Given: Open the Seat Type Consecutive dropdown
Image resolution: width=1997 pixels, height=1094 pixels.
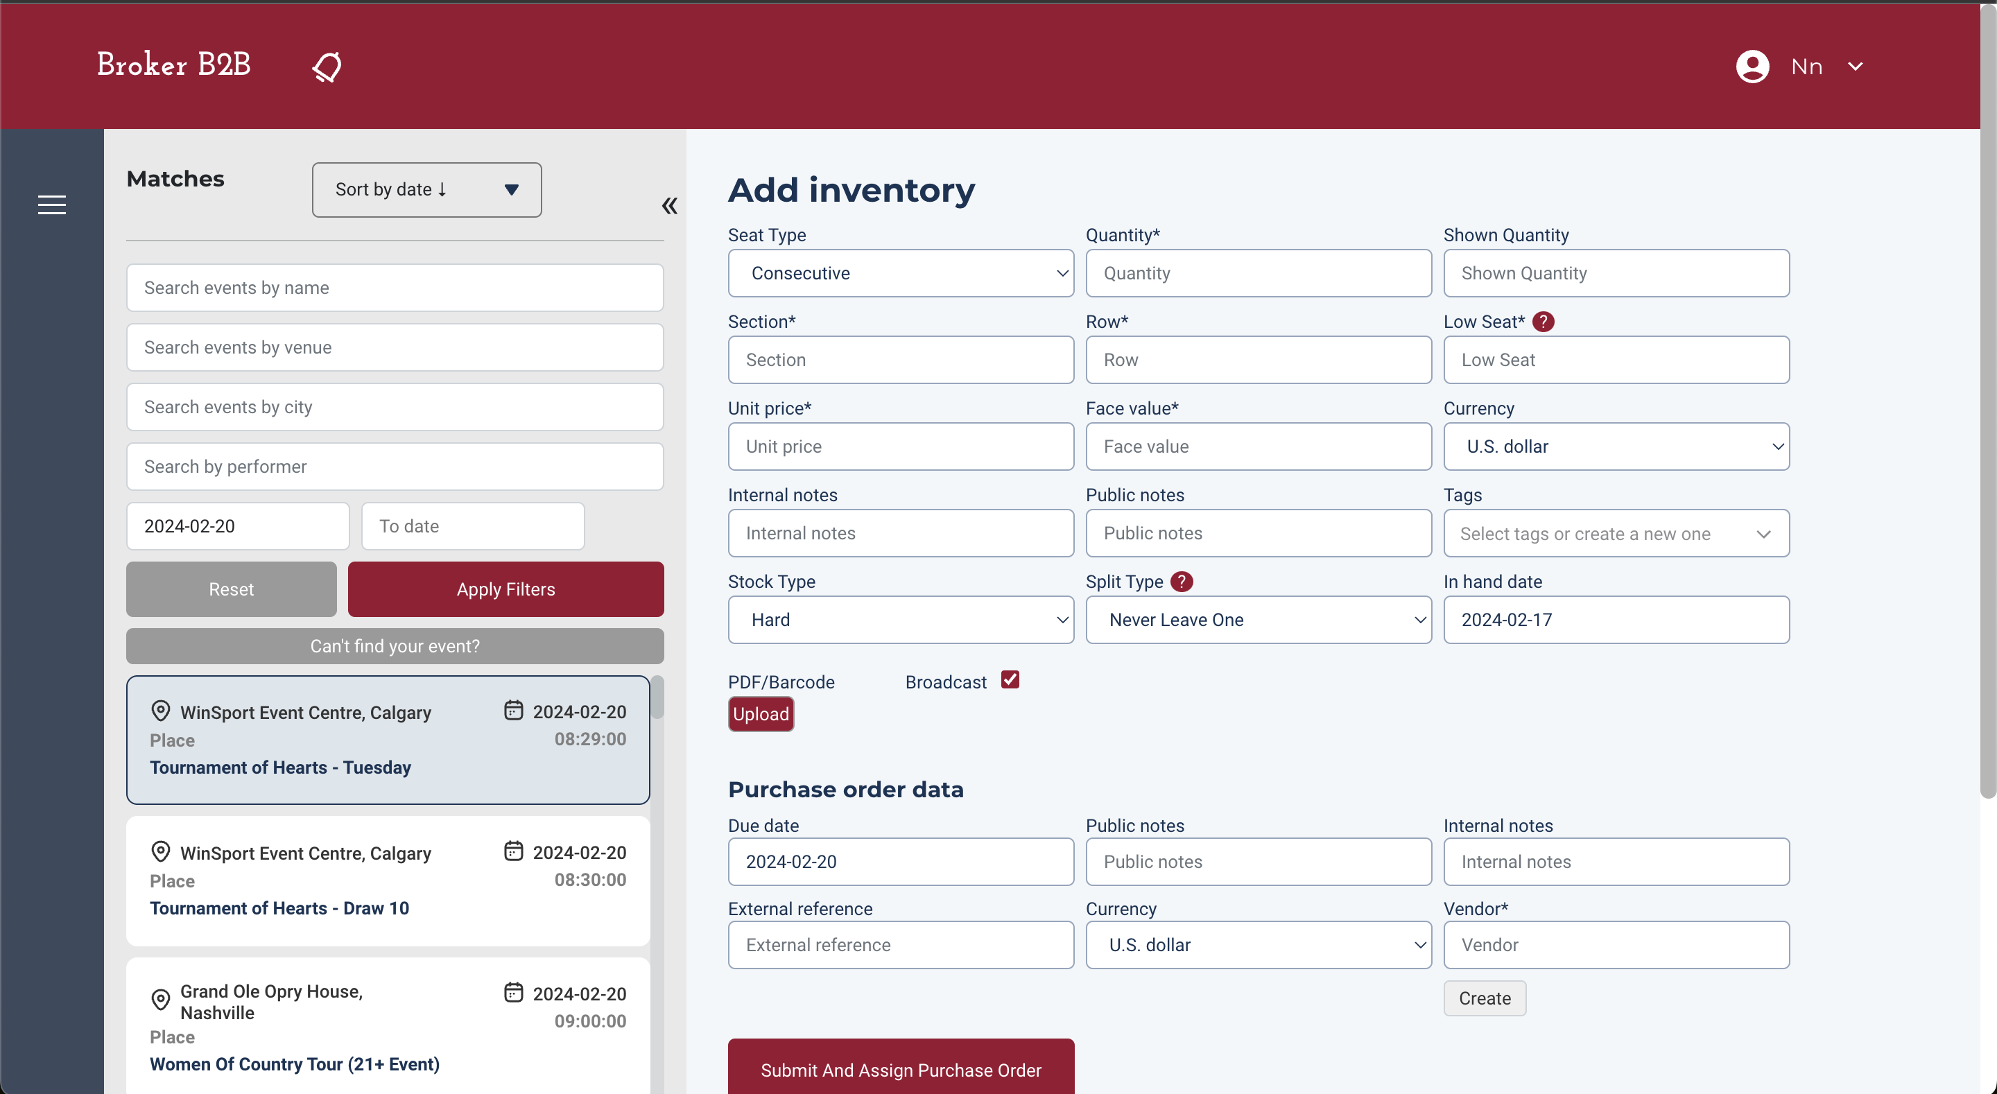Looking at the screenshot, I should click(900, 273).
